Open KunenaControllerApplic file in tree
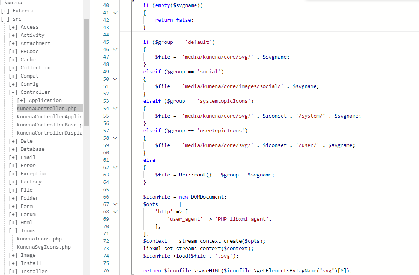This screenshot has width=419, height=275. tap(50, 117)
